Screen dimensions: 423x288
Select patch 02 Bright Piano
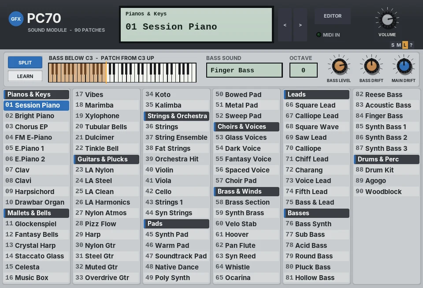point(37,116)
